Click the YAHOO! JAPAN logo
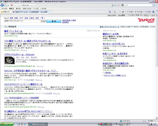This screenshot has height=126, width=158. (146, 21)
